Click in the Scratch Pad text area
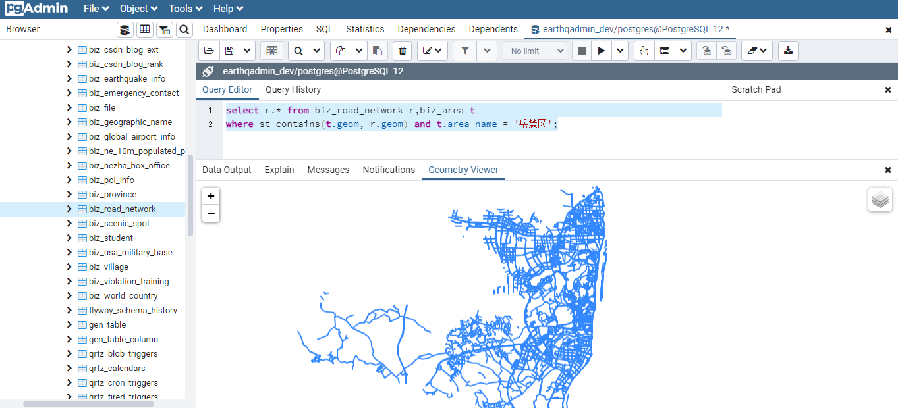The width and height of the screenshot is (898, 408). (811, 130)
